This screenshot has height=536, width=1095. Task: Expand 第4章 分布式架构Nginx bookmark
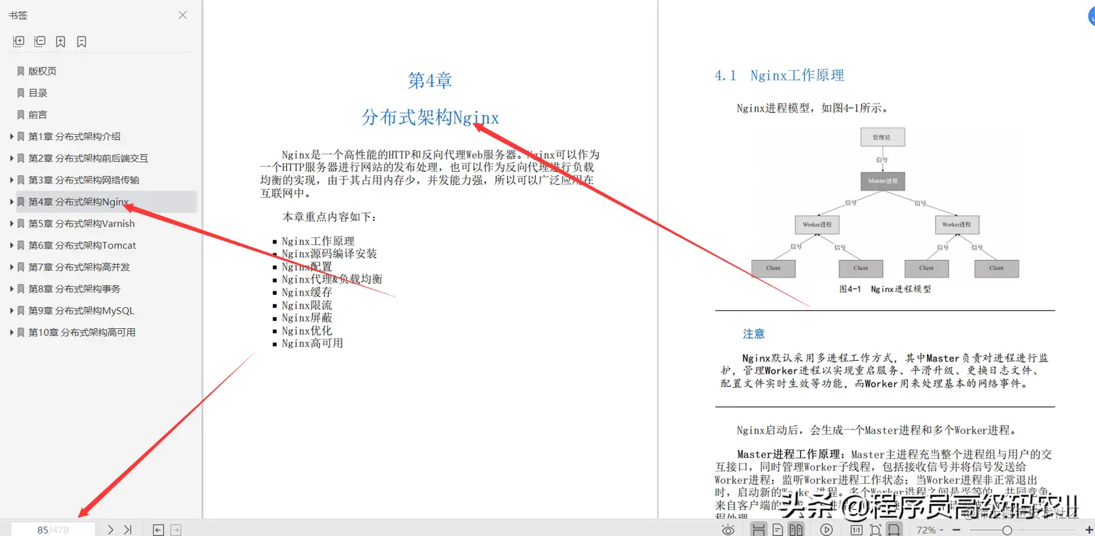coord(12,201)
